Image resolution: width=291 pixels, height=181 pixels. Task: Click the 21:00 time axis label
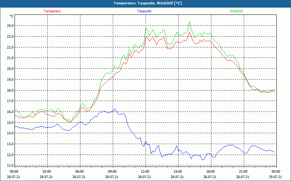coord(244,172)
